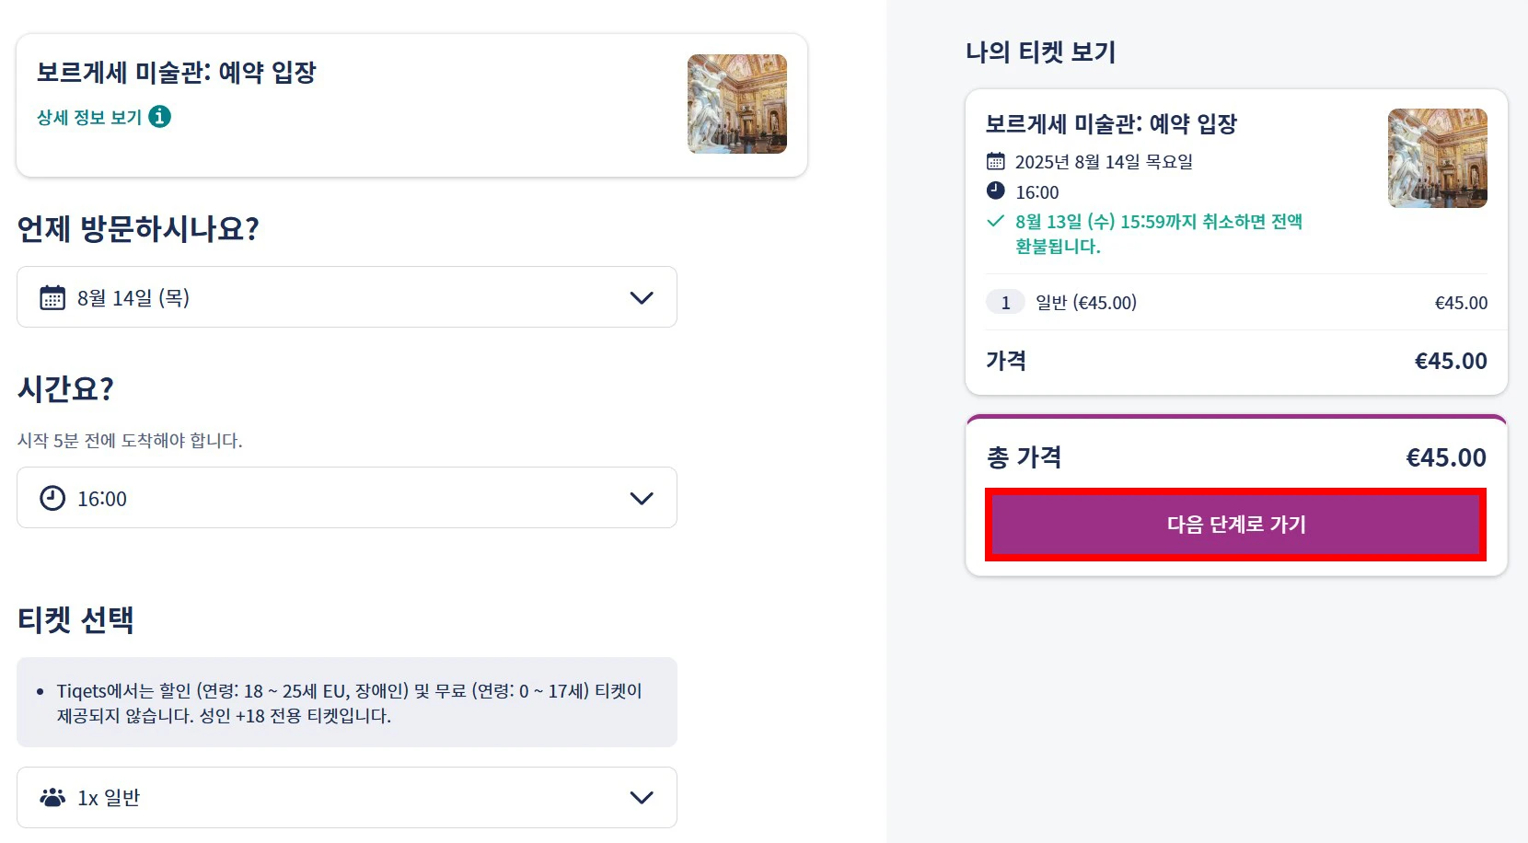Viewport: 1528px width, 843px height.
Task: Click people icon in the ticket selector
Action: pos(52,798)
